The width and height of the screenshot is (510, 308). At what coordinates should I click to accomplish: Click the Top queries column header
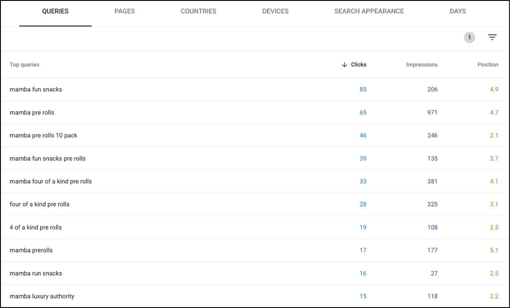click(24, 65)
